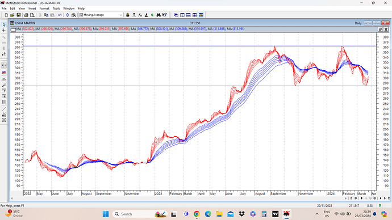Click the 211.847 status bar value
This screenshot has height=220, width=392.
tap(354, 206)
